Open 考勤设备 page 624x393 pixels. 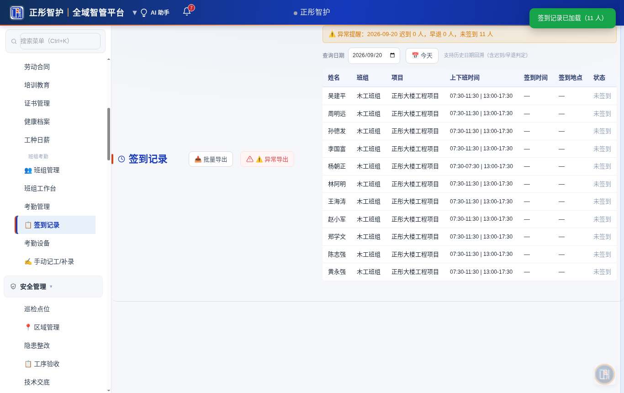37,243
